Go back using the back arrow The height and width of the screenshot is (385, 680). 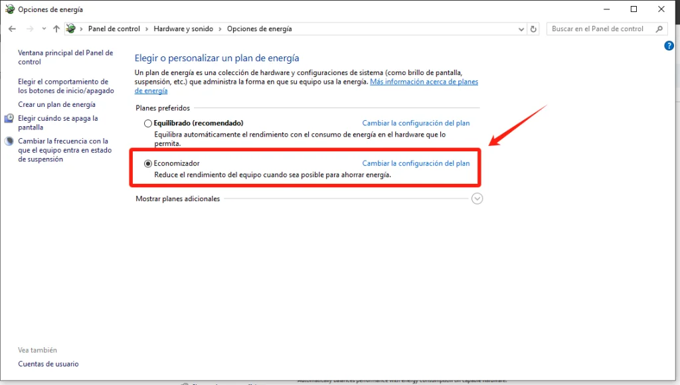(12, 29)
